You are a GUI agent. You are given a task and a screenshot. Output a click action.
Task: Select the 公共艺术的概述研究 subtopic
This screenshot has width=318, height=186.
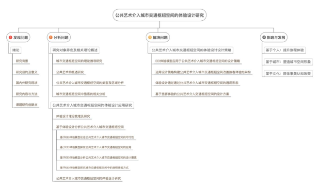tap(70, 72)
